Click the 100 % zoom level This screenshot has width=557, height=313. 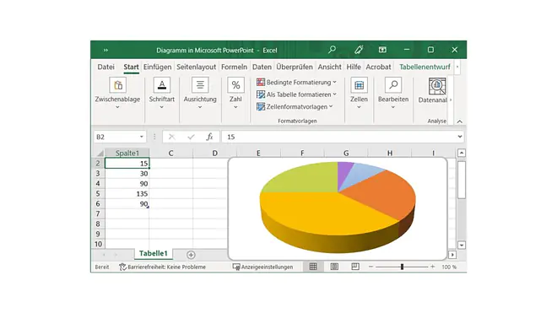pos(449,267)
